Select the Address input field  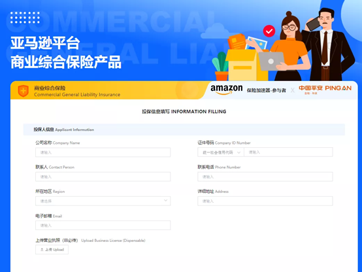(265, 201)
